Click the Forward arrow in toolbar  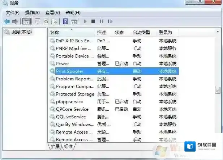(15, 22)
